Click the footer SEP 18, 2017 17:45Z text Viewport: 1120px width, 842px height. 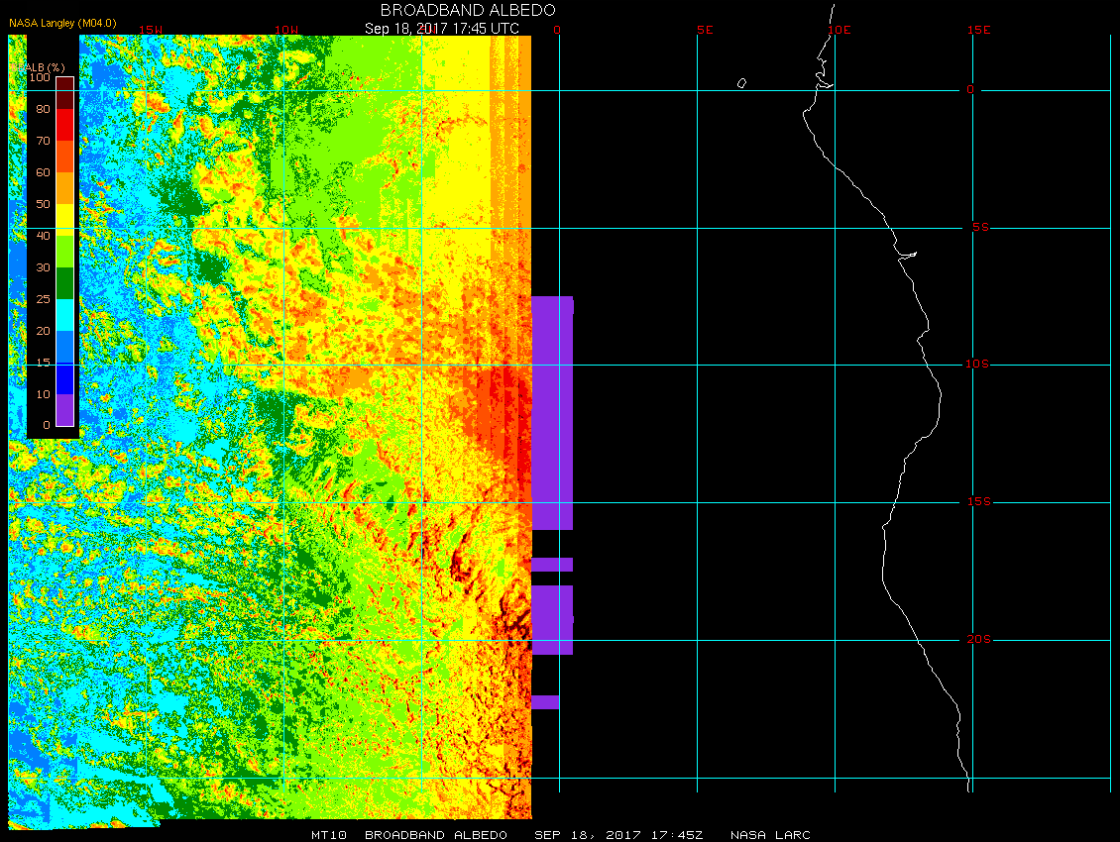618,835
